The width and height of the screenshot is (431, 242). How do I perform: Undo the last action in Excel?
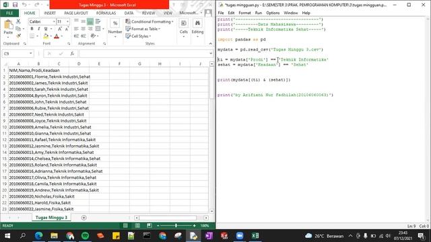coord(24,5)
